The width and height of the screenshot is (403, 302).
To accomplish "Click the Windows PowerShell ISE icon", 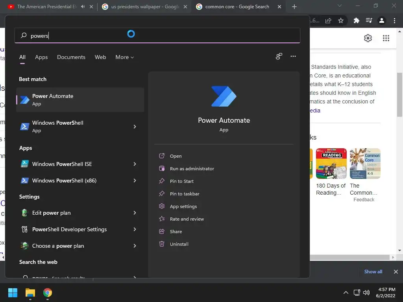I will click(x=25, y=164).
